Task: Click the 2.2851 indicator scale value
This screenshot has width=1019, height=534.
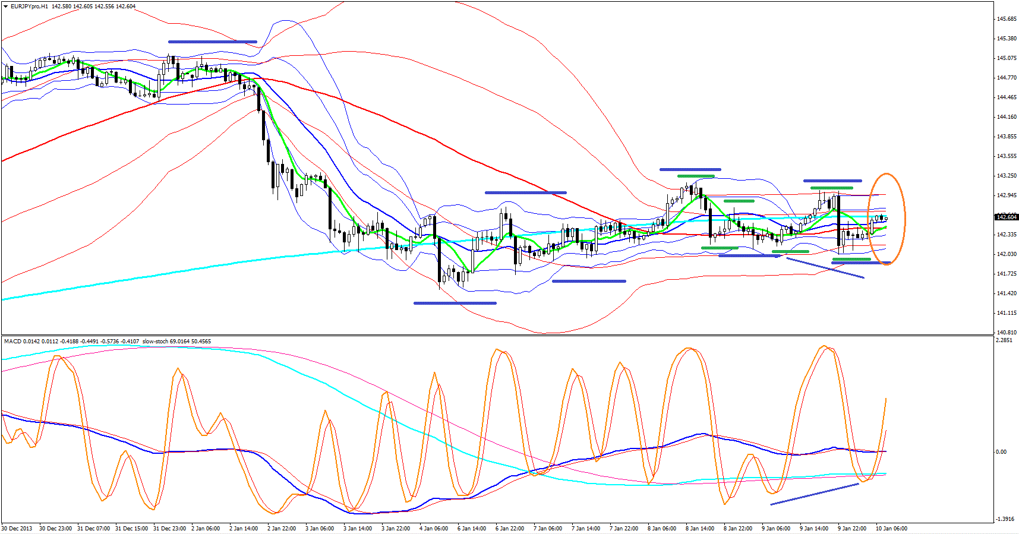Action: click(1004, 341)
